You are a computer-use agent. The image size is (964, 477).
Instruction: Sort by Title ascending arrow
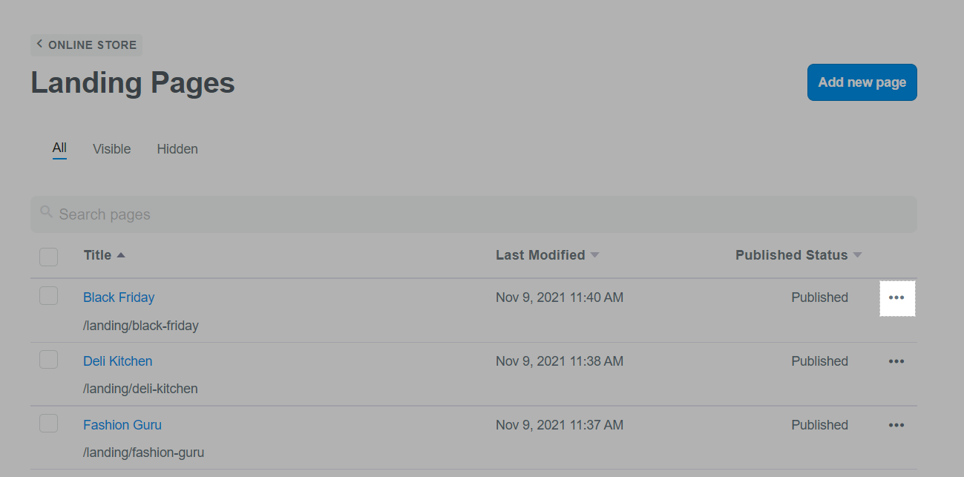pos(121,255)
